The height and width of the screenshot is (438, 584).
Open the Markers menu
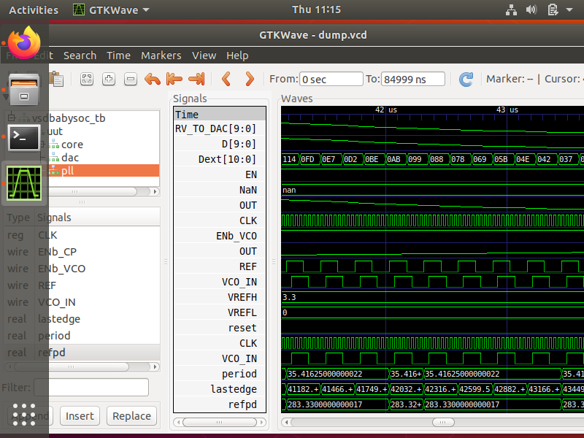pyautogui.click(x=161, y=55)
